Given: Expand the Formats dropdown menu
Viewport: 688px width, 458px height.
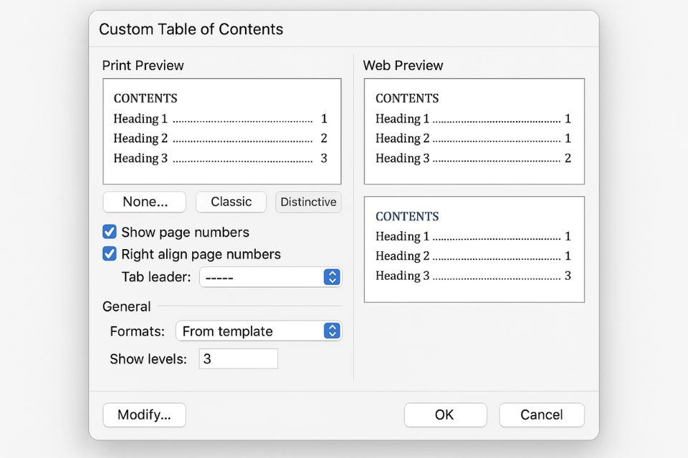Looking at the screenshot, I should [x=259, y=331].
